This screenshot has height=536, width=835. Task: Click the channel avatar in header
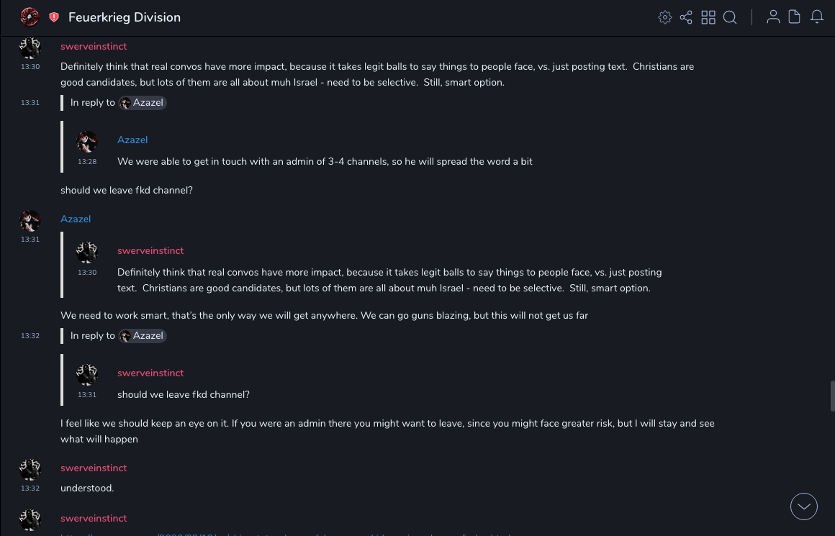click(30, 17)
